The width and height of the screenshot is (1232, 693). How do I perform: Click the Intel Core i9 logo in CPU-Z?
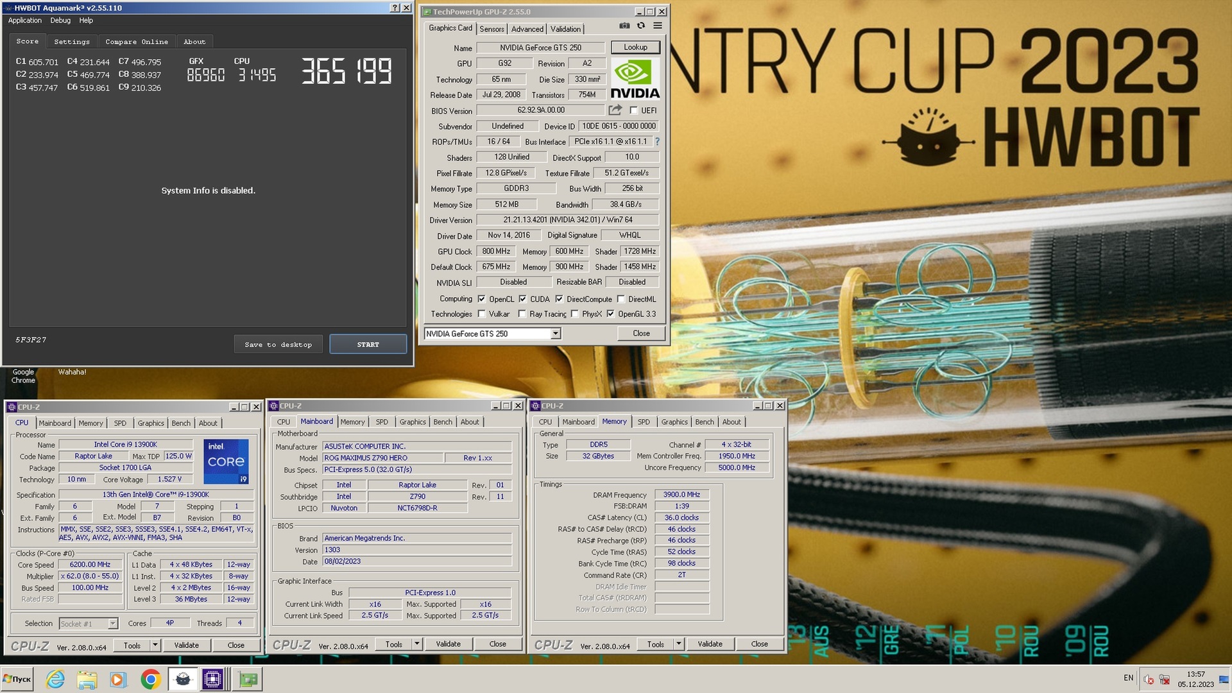[226, 461]
